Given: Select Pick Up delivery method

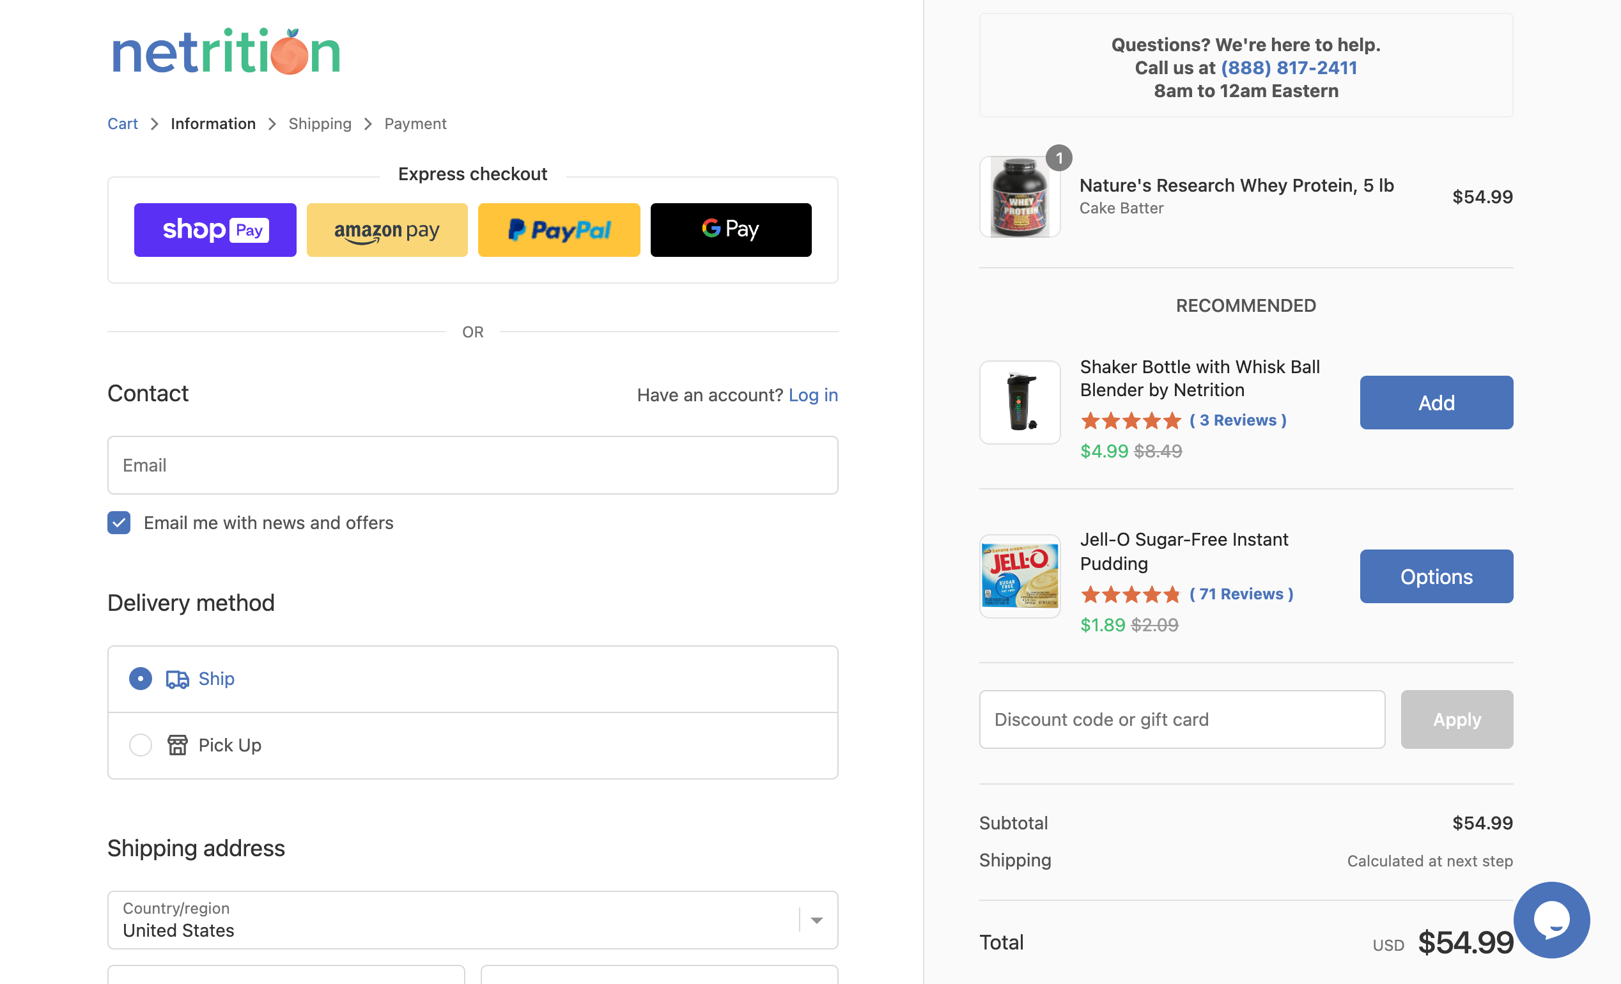Looking at the screenshot, I should click(x=140, y=744).
